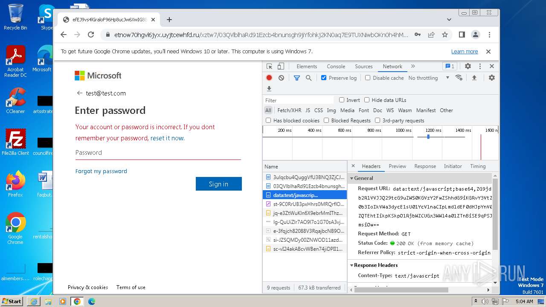Launch FileZilla Client from desktop
Viewport: 546px width, 307px height.
pos(15,142)
